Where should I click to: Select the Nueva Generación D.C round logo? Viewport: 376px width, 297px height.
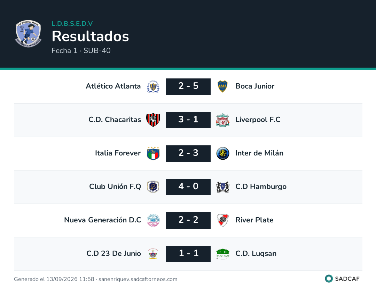click(153, 220)
